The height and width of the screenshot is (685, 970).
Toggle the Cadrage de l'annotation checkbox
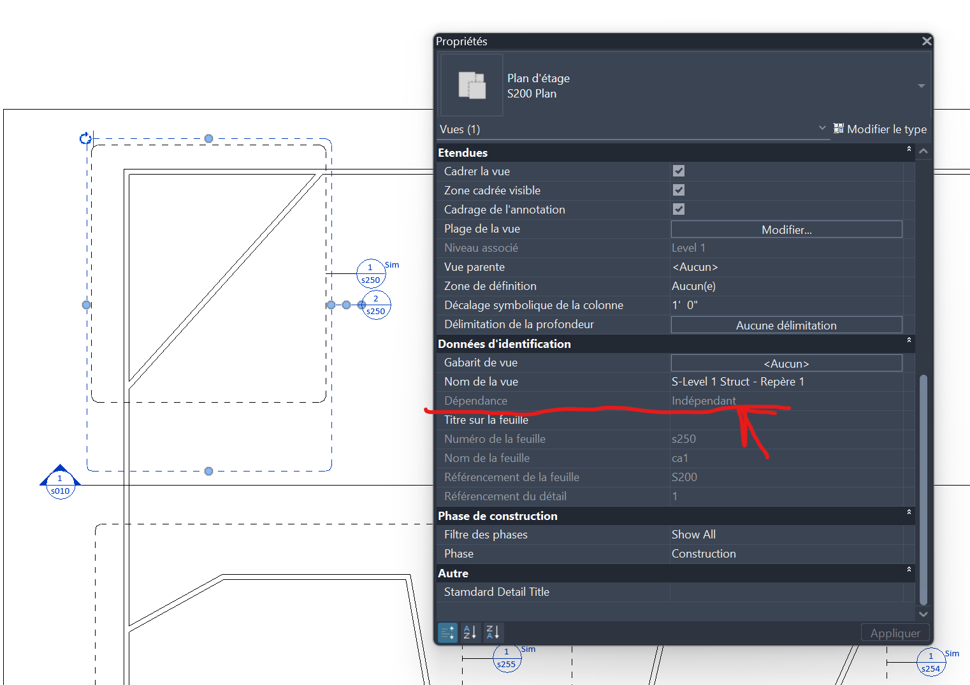click(x=679, y=209)
